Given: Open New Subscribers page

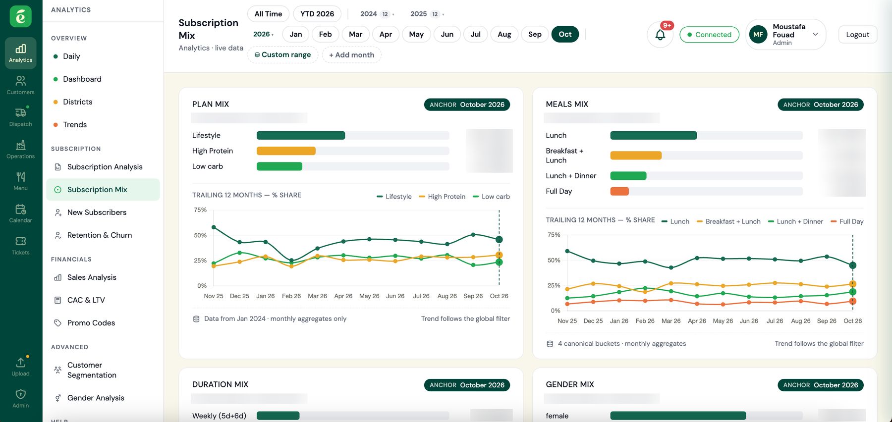Looking at the screenshot, I should [x=103, y=212].
